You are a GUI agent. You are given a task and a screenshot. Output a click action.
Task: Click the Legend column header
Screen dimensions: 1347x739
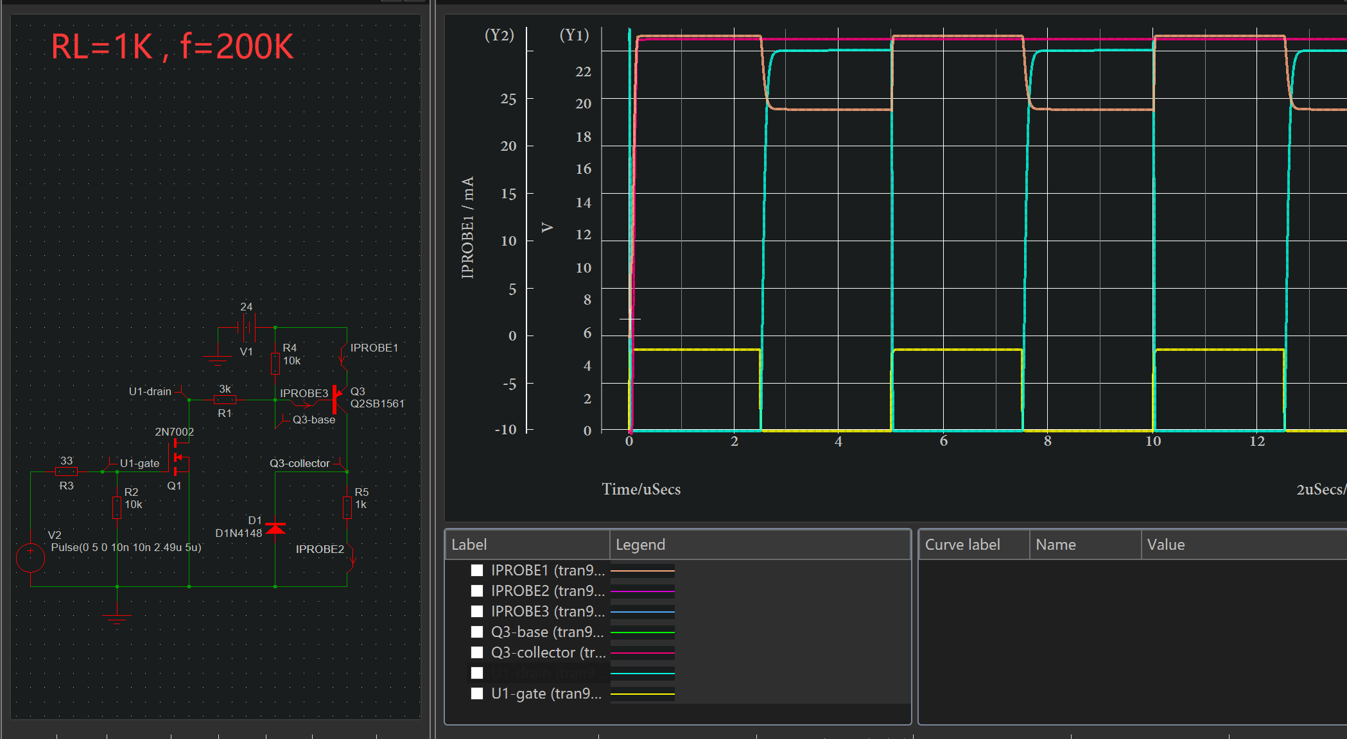pos(760,545)
